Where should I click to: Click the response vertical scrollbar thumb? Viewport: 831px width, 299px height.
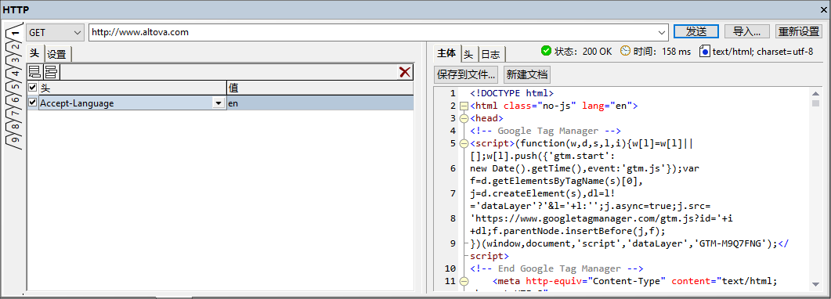point(815,103)
